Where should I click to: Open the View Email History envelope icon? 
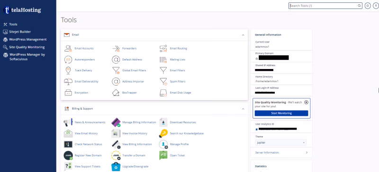[x=68, y=133]
